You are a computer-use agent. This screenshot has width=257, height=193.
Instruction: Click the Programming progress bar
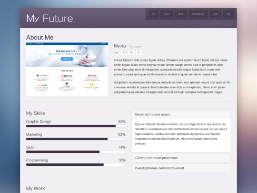pos(76,164)
